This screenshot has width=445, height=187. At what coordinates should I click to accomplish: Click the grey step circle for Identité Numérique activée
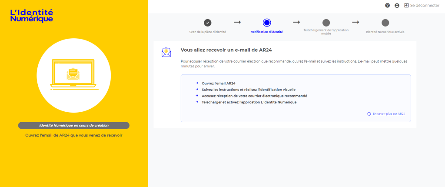385,23
